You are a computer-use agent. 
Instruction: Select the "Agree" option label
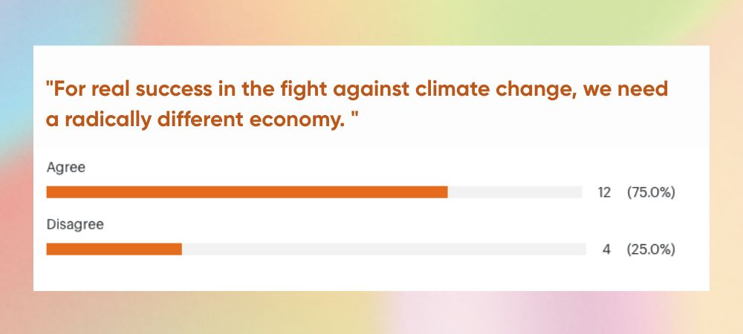point(66,168)
